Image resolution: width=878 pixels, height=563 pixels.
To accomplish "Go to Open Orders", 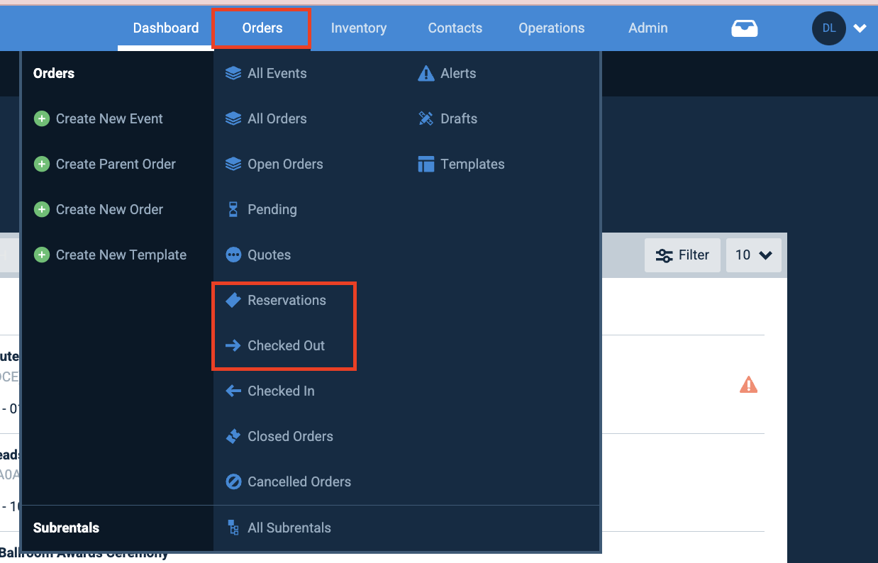I will click(285, 164).
